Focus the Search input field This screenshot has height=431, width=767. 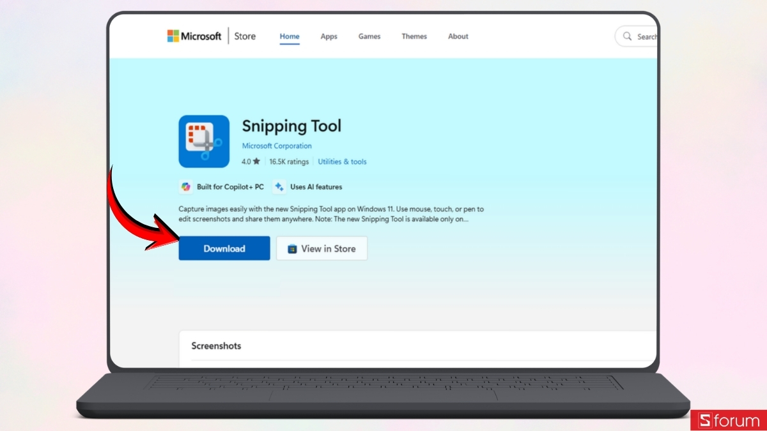pyautogui.click(x=637, y=36)
